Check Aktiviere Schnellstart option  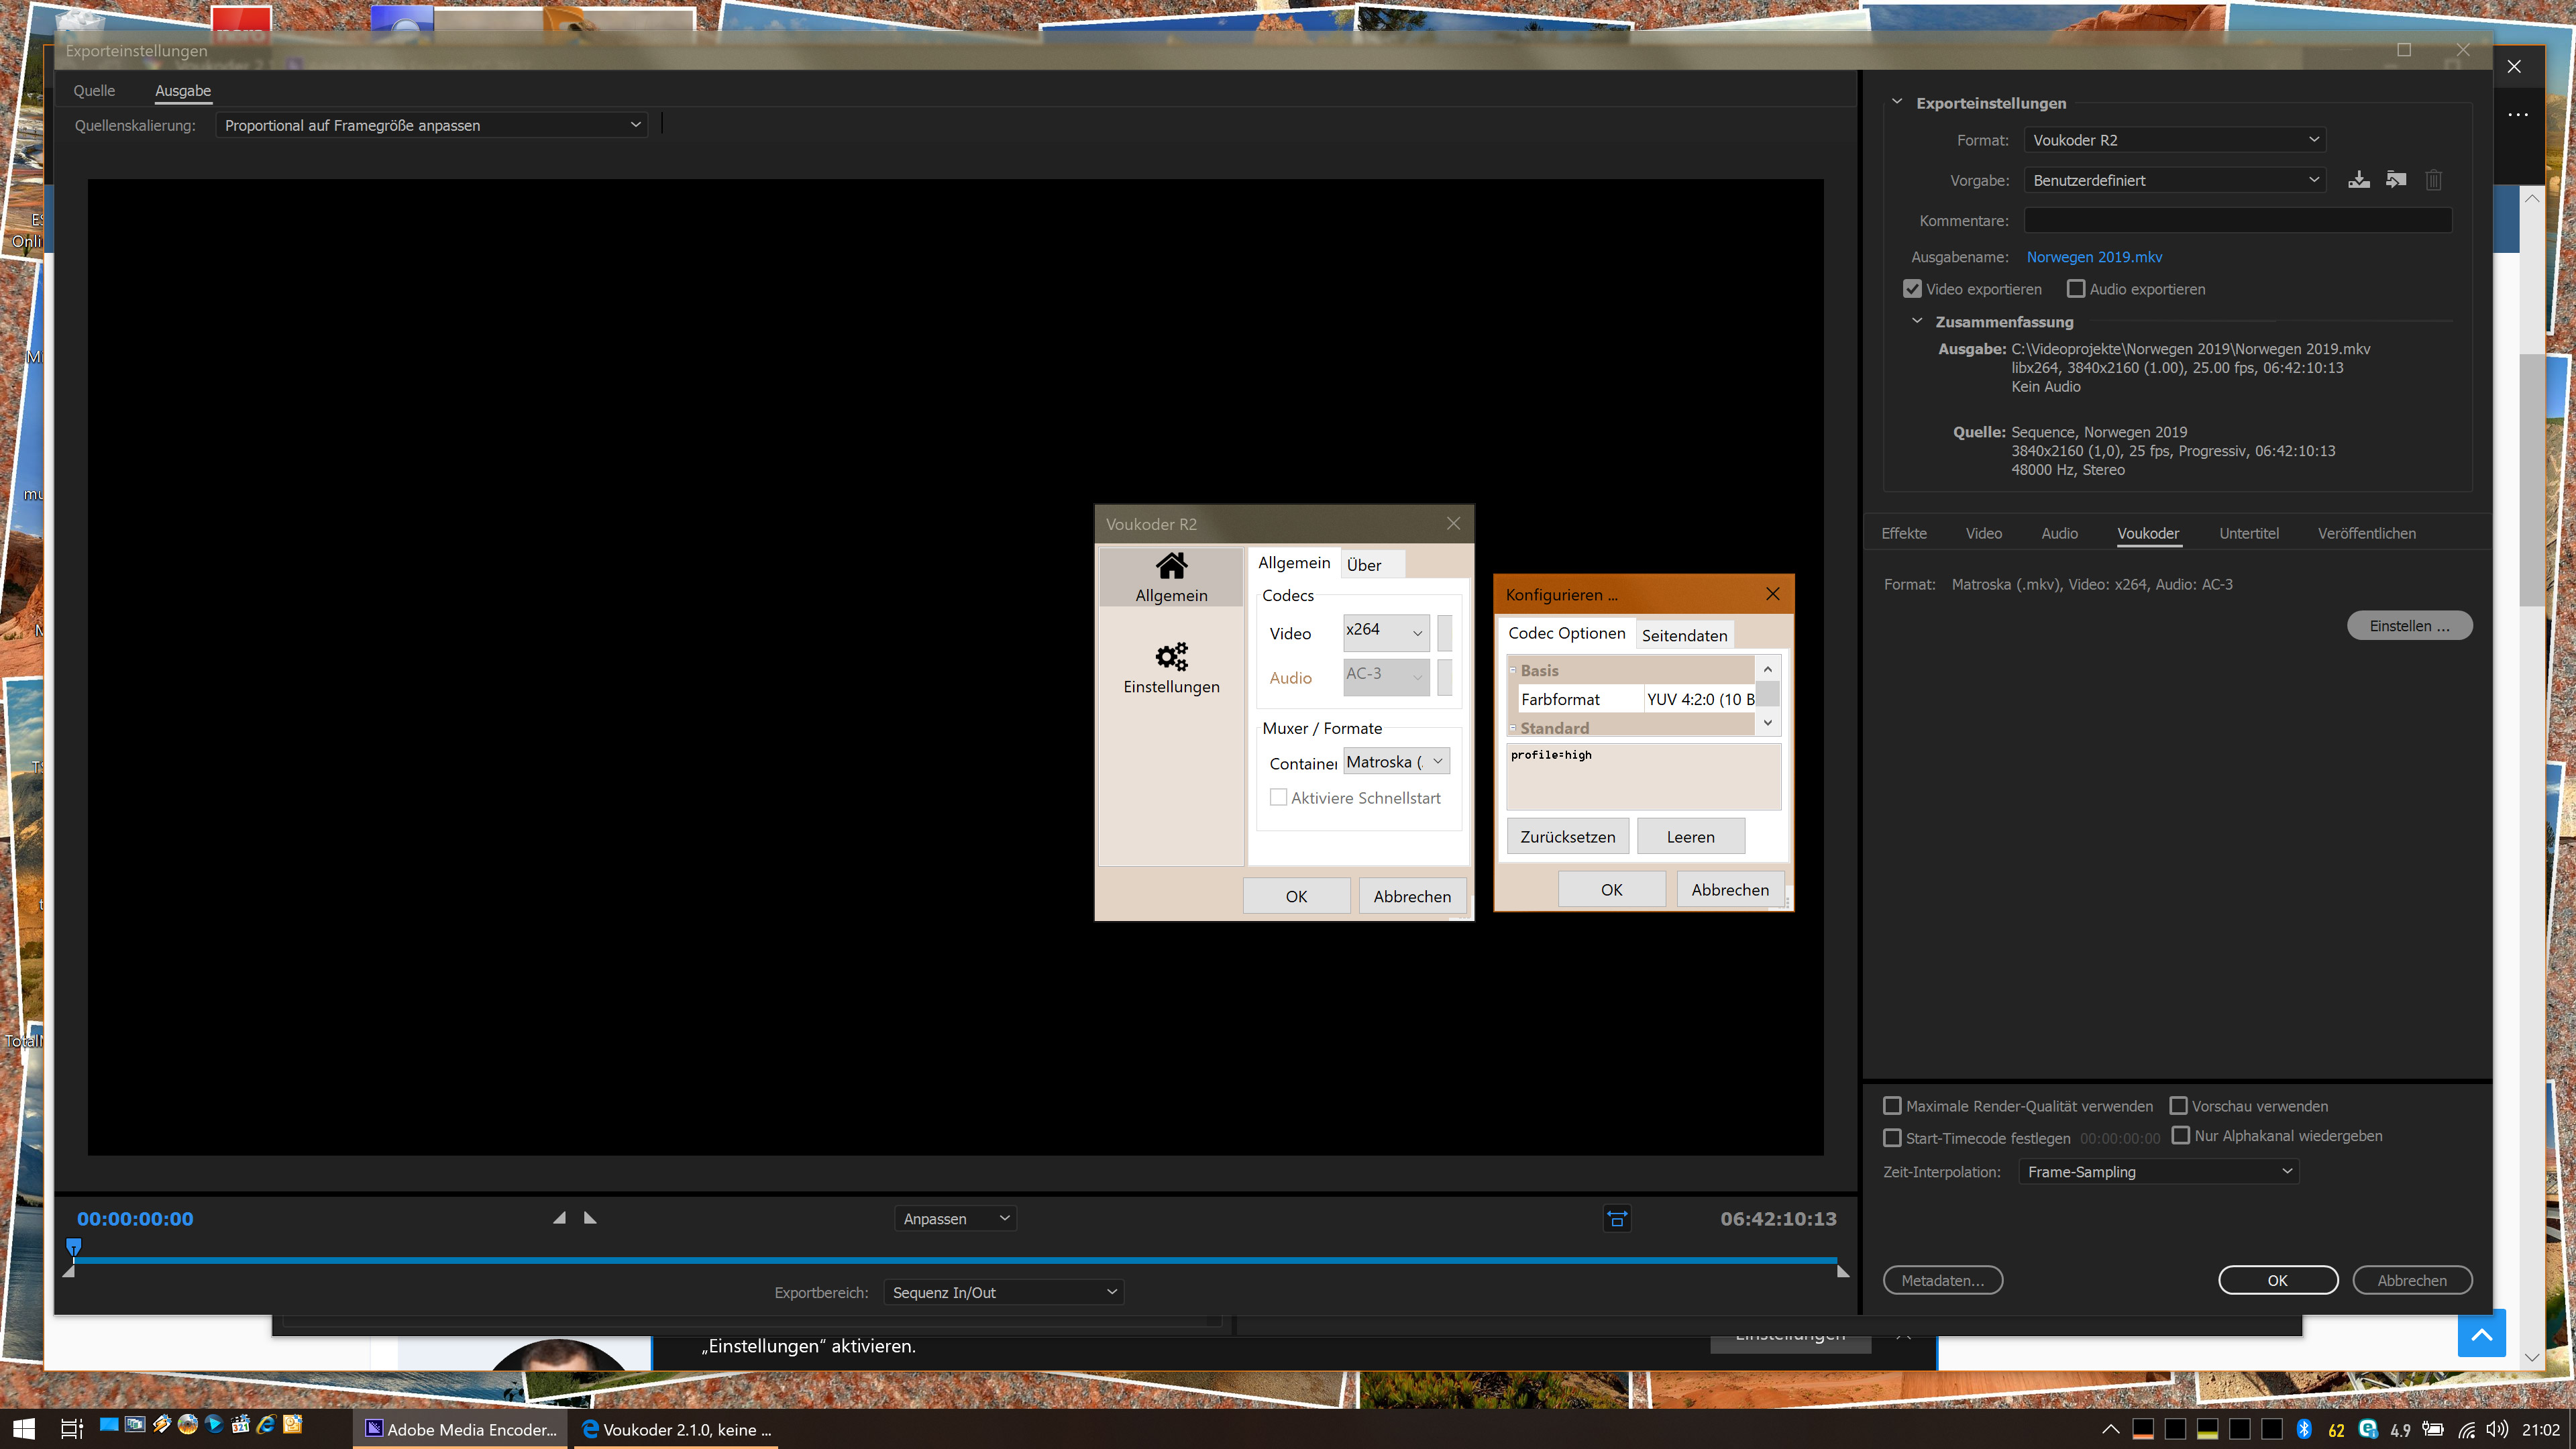(x=1278, y=798)
